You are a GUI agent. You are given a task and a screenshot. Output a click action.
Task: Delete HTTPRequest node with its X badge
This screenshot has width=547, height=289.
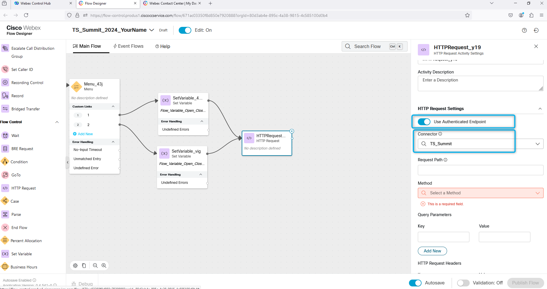[x=292, y=131]
